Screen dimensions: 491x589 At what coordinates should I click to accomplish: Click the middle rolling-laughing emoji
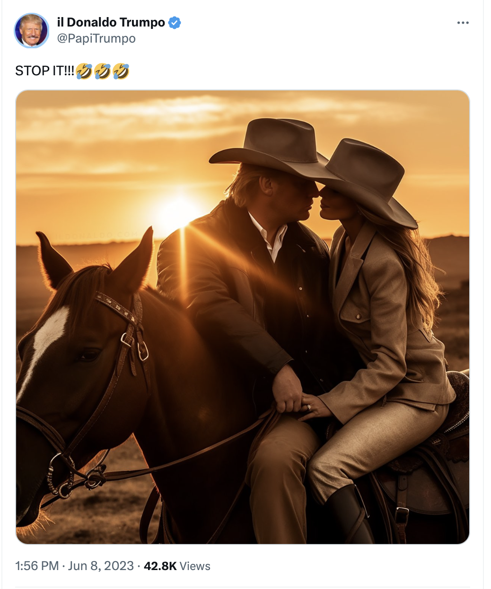point(102,71)
